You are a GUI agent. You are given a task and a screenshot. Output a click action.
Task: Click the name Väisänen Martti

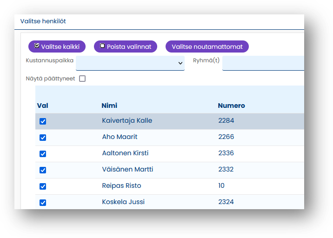[127, 170]
